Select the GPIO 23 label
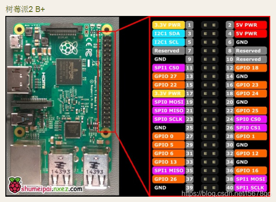276x202 pixels. [x=250, y=85]
